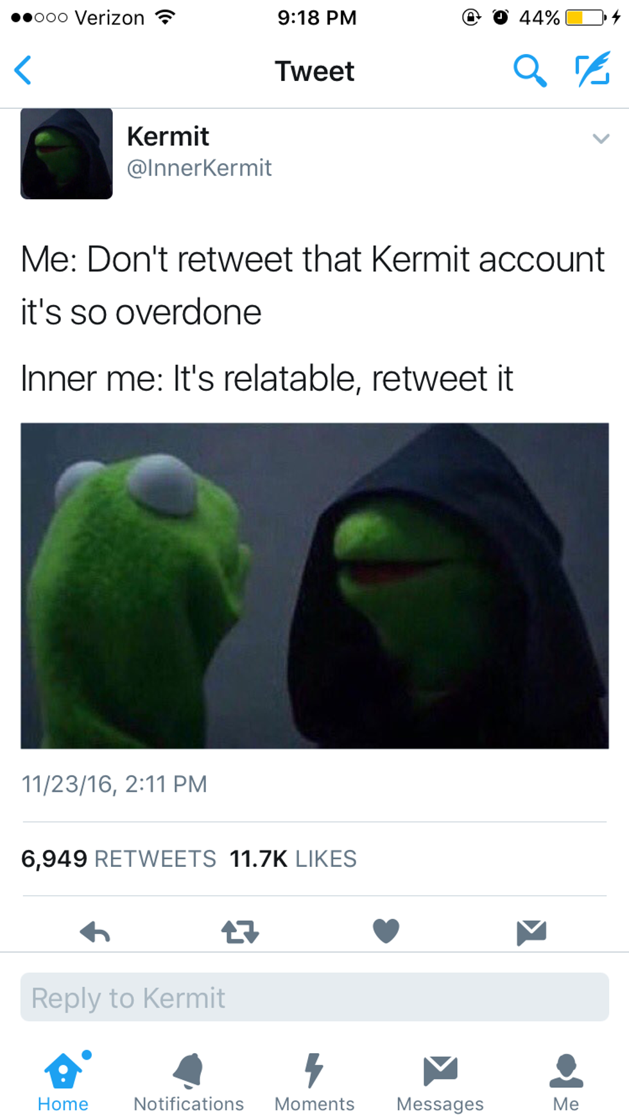
Task: Switch to the Home tab
Action: (x=63, y=1081)
